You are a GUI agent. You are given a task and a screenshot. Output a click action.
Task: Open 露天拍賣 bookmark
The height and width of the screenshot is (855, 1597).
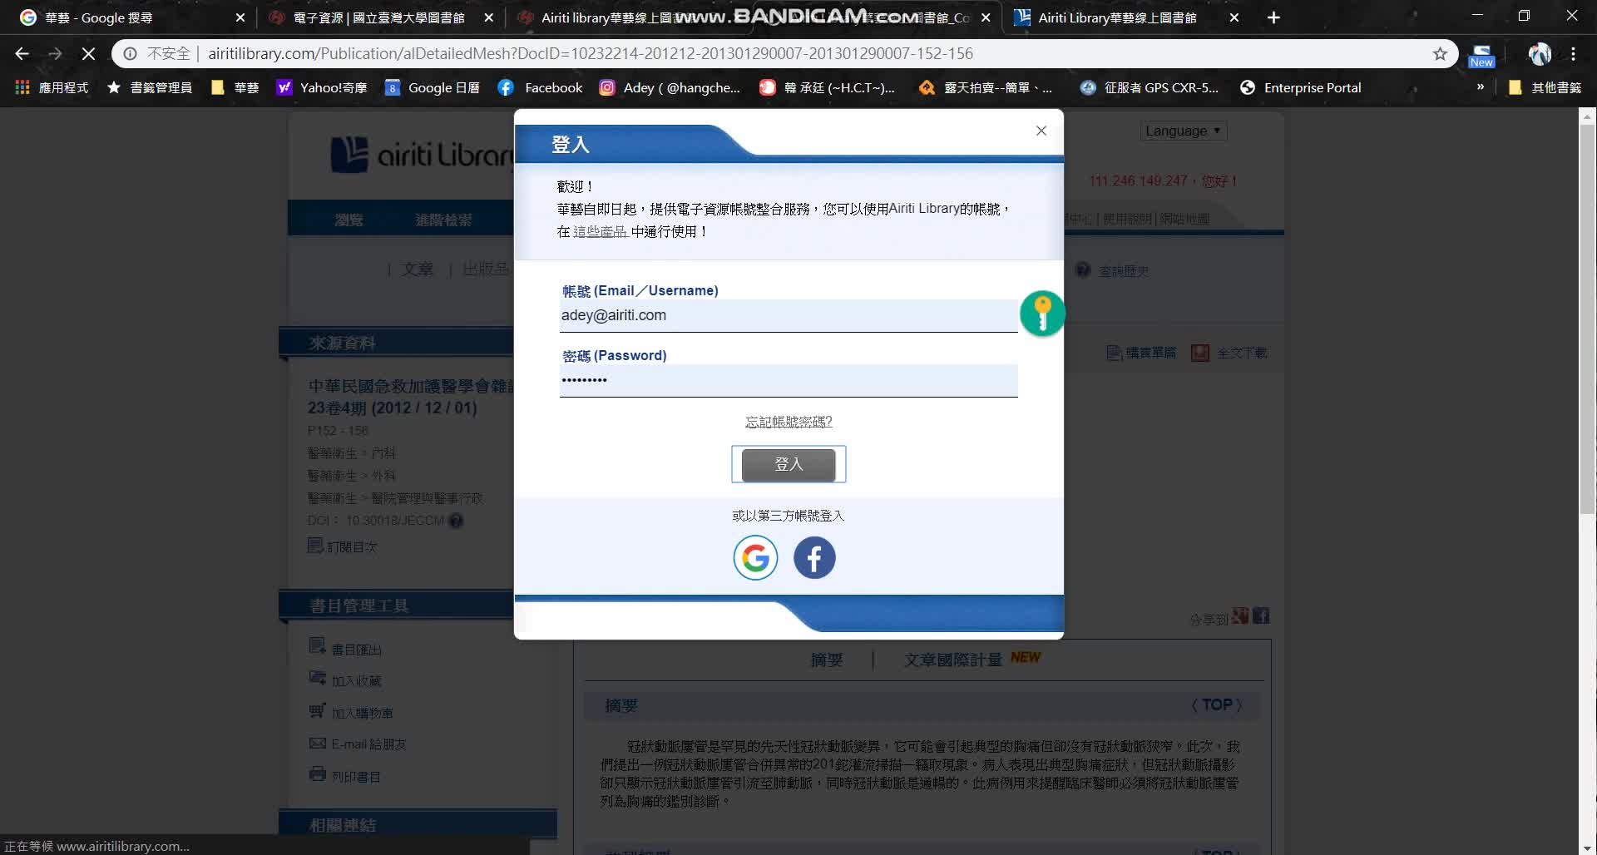[x=986, y=87]
